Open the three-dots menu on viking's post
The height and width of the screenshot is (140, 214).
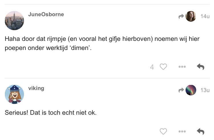182,131
